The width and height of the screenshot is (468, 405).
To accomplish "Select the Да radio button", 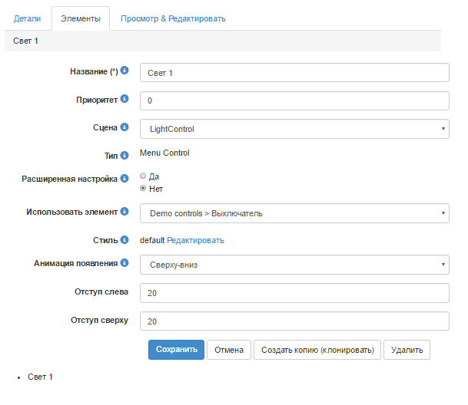I will click(x=143, y=176).
